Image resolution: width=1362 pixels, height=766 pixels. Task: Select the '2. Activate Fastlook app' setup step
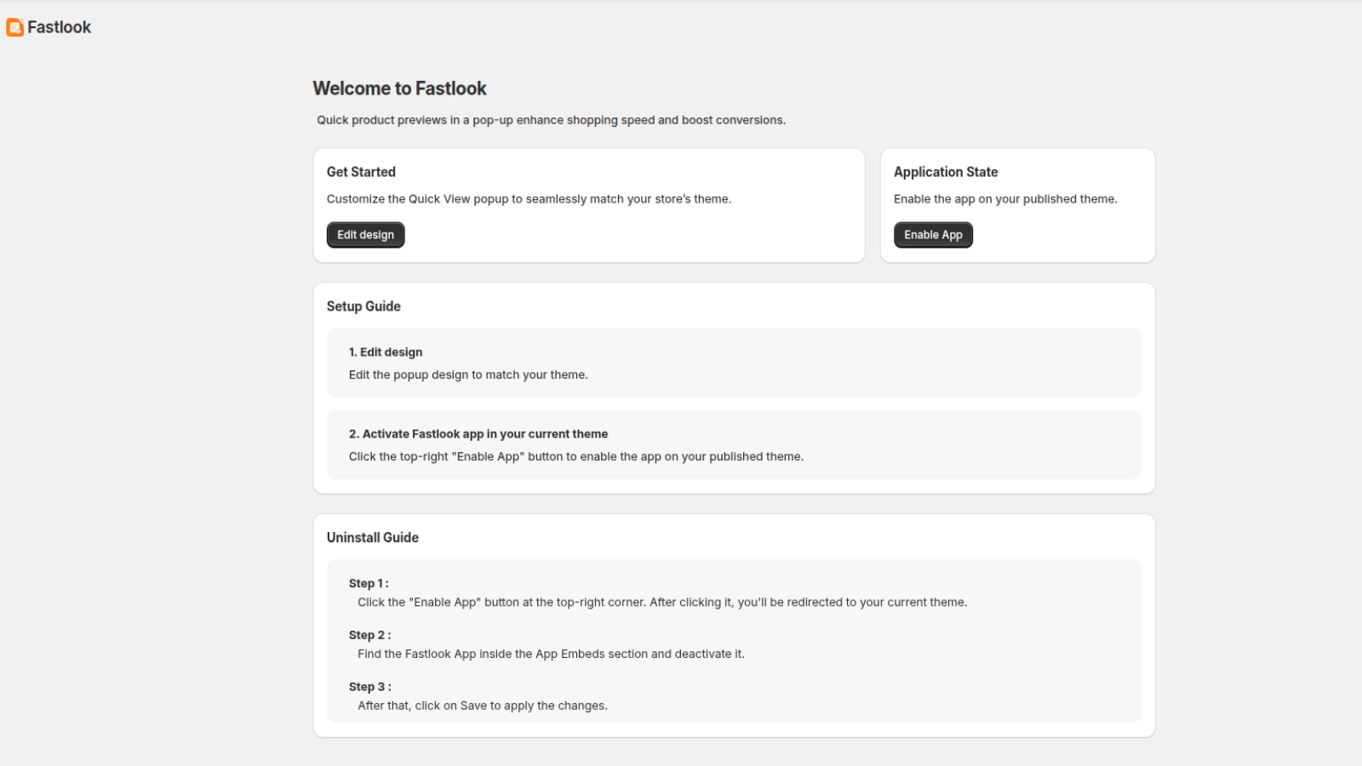(x=734, y=445)
